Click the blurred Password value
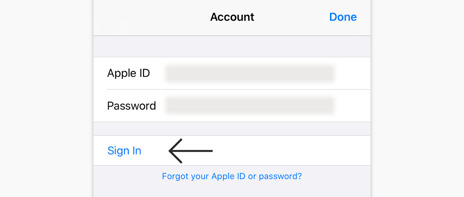The width and height of the screenshot is (464, 197). pos(250,106)
